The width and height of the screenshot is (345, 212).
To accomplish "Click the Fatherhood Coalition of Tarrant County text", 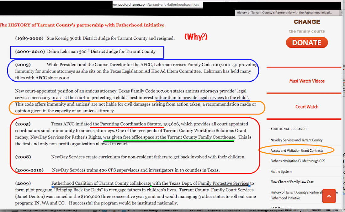I will pos(90,183).
